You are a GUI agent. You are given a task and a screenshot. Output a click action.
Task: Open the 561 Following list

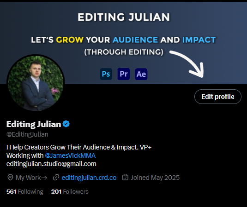24,192
